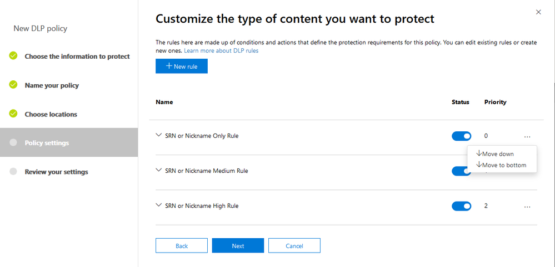Select the SRN or Nickname Only Rule name
This screenshot has width=555, height=267.
[x=202, y=136]
